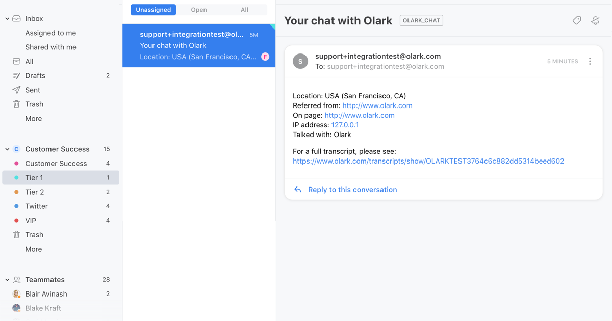The width and height of the screenshot is (612, 321).
Task: Toggle the muted notifications bell icon
Action: pos(595,20)
